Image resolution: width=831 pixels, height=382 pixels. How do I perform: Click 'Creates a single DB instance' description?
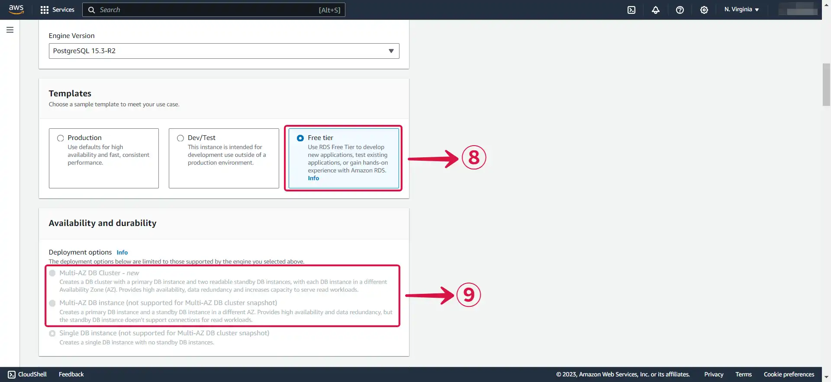pos(137,342)
